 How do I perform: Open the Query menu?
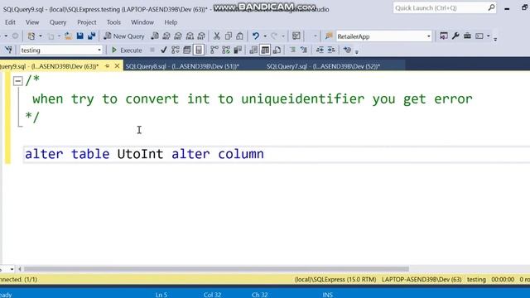58,22
